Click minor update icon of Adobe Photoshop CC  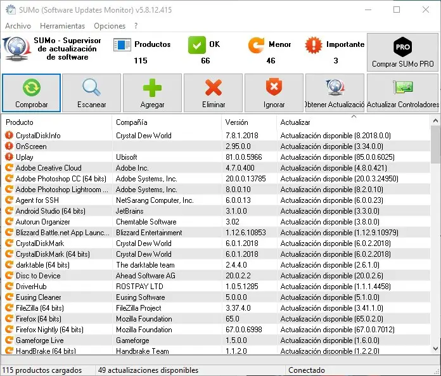pos(9,178)
